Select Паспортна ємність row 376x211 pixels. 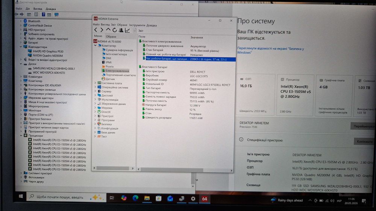pos(187,93)
